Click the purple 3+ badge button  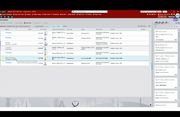175,20
